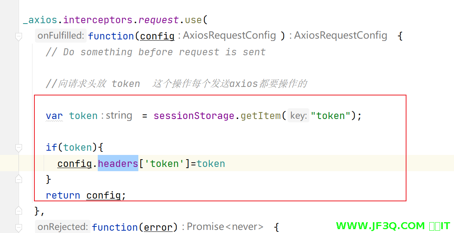Click the key: inlay hint
The image size is (454, 233).
pos(298,116)
